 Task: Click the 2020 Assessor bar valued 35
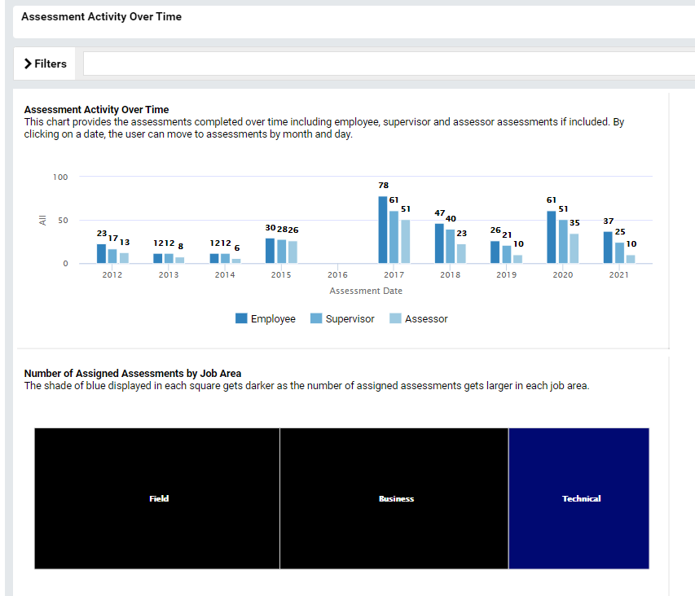coord(574,248)
